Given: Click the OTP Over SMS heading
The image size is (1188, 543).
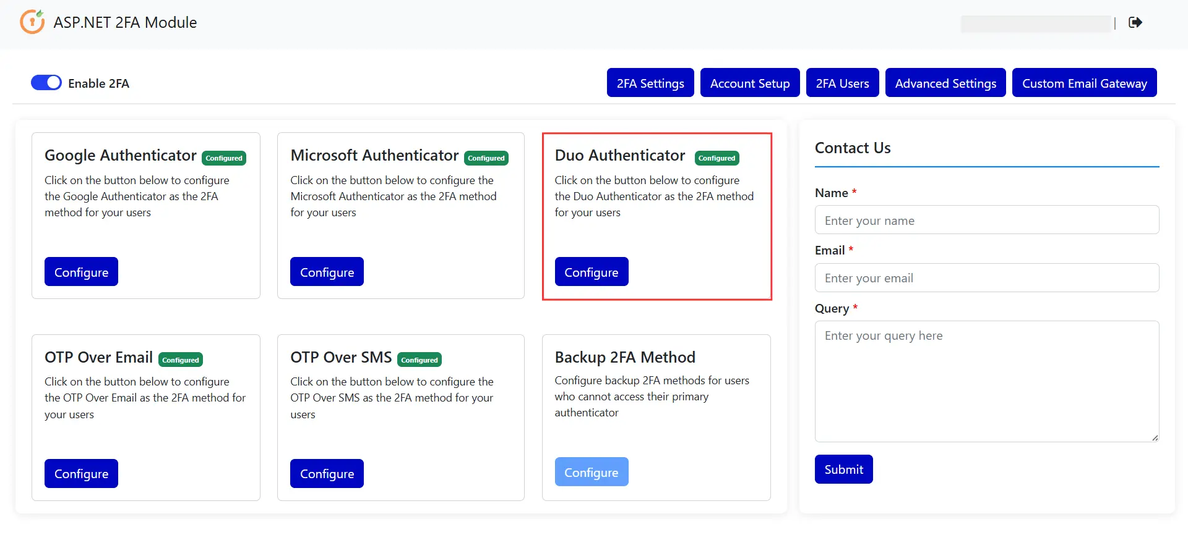Looking at the screenshot, I should coord(341,357).
